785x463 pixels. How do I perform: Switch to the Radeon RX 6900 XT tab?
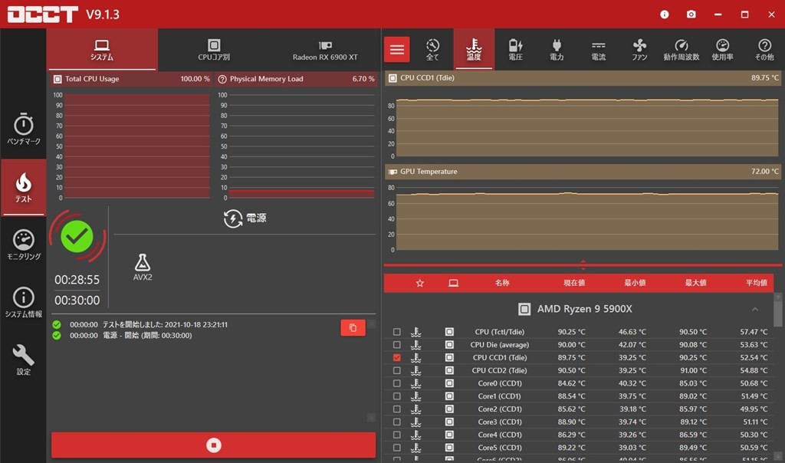point(325,50)
